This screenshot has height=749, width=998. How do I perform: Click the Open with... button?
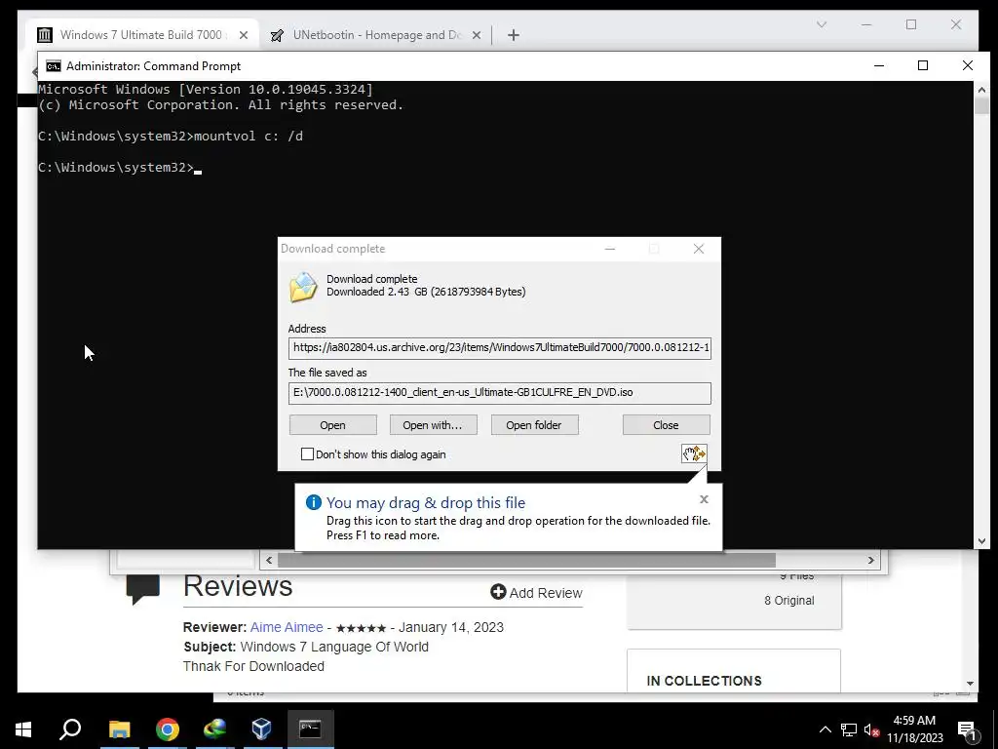[x=433, y=425]
